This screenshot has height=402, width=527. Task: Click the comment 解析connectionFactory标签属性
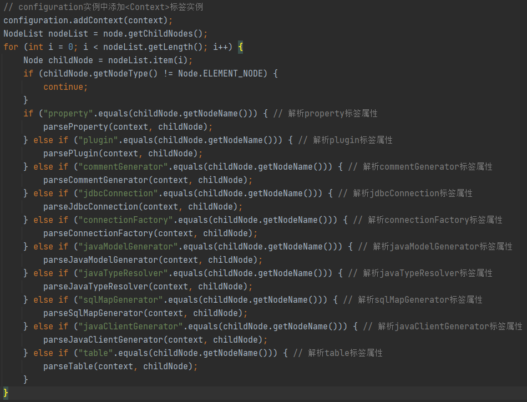pyautogui.click(x=428, y=220)
